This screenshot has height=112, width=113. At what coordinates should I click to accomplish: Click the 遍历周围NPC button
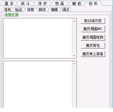(93, 29)
